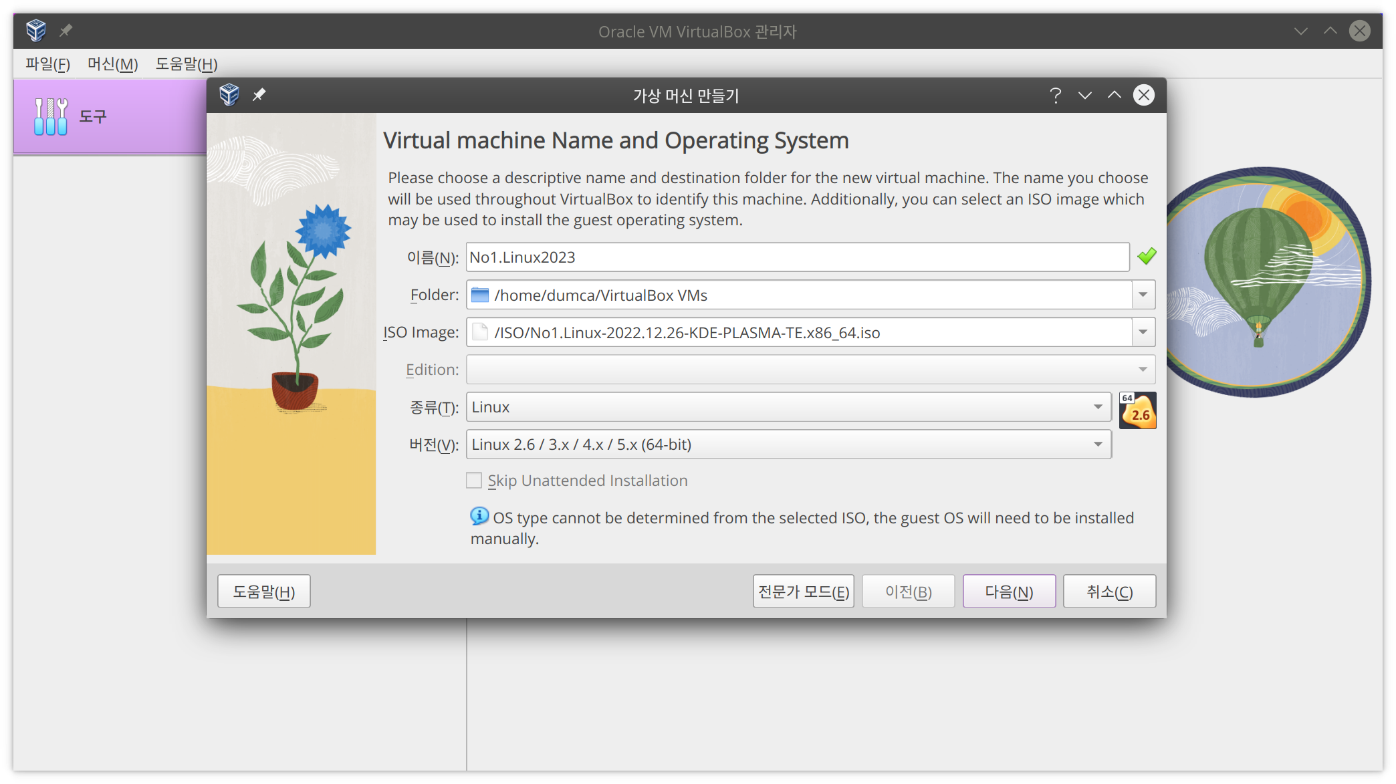Click the 취소(C) cancel button
The height and width of the screenshot is (784, 1396).
[1110, 592]
